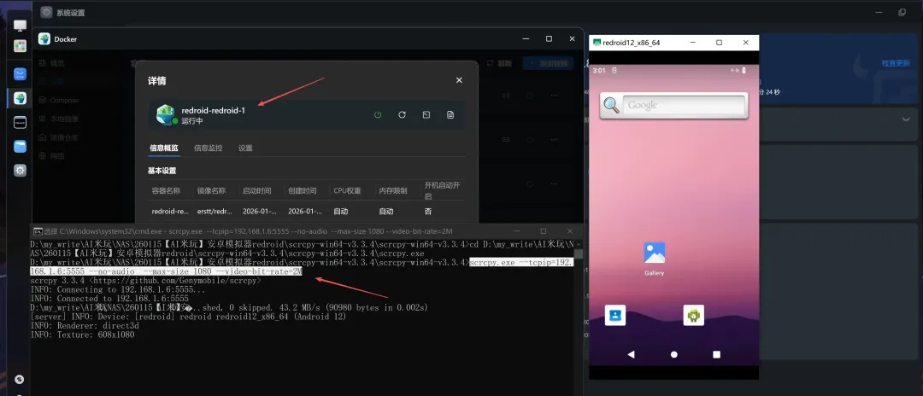This screenshot has height=396, width=923.
Task: Click the 自动 value under 内存限制
Action: tap(386, 211)
